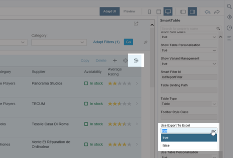This screenshot has height=158, width=233.
Task: Open history clock icon in sidebar
Action: pos(229,28)
